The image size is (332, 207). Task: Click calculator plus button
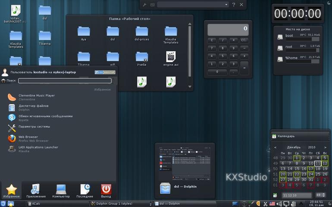pos(244,56)
